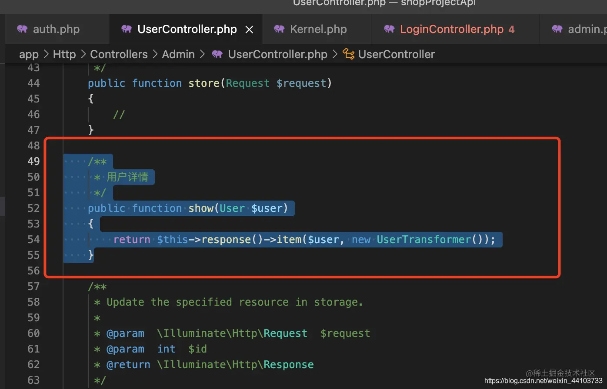
Task: Click the // comment on line 46
Action: pyautogui.click(x=119, y=114)
